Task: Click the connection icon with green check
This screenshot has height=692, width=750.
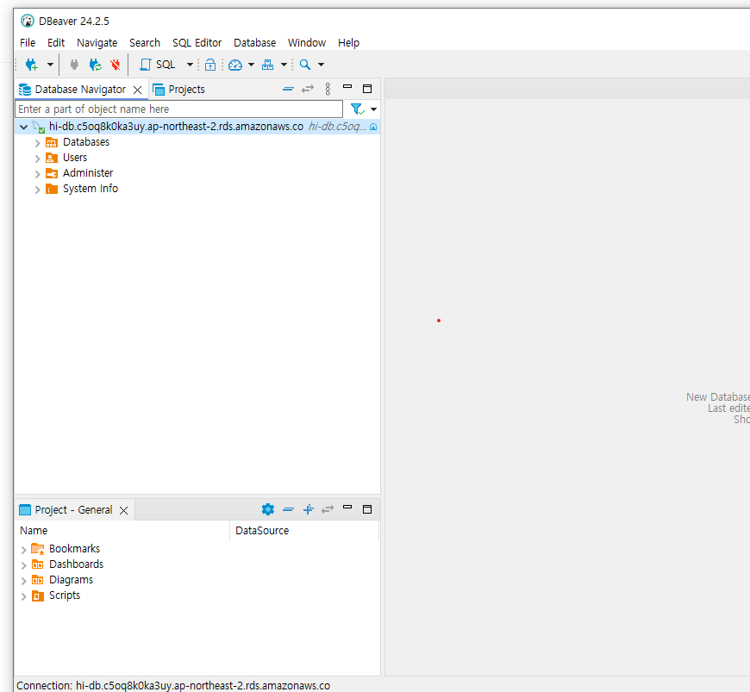Action: [x=38, y=127]
